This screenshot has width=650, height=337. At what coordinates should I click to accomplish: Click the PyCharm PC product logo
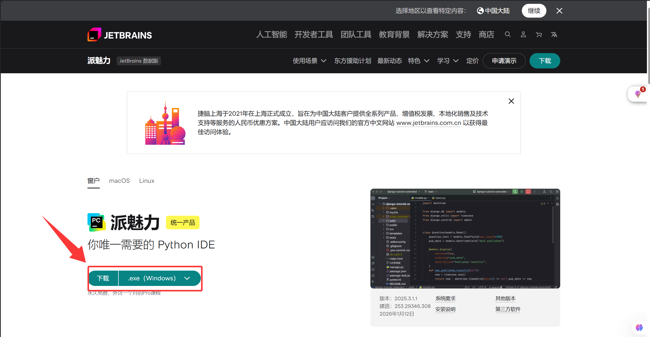96,222
